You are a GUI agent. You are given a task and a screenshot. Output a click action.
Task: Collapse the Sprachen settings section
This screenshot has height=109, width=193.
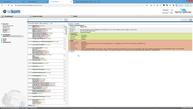[5, 24]
